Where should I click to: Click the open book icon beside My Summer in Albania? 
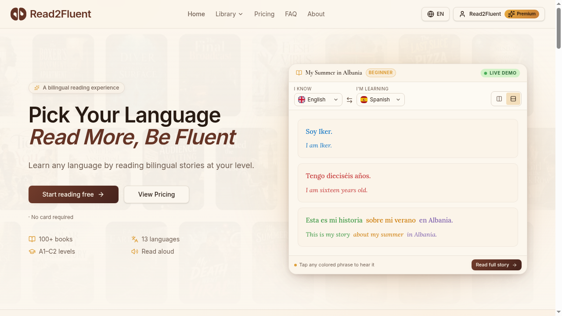(x=299, y=73)
